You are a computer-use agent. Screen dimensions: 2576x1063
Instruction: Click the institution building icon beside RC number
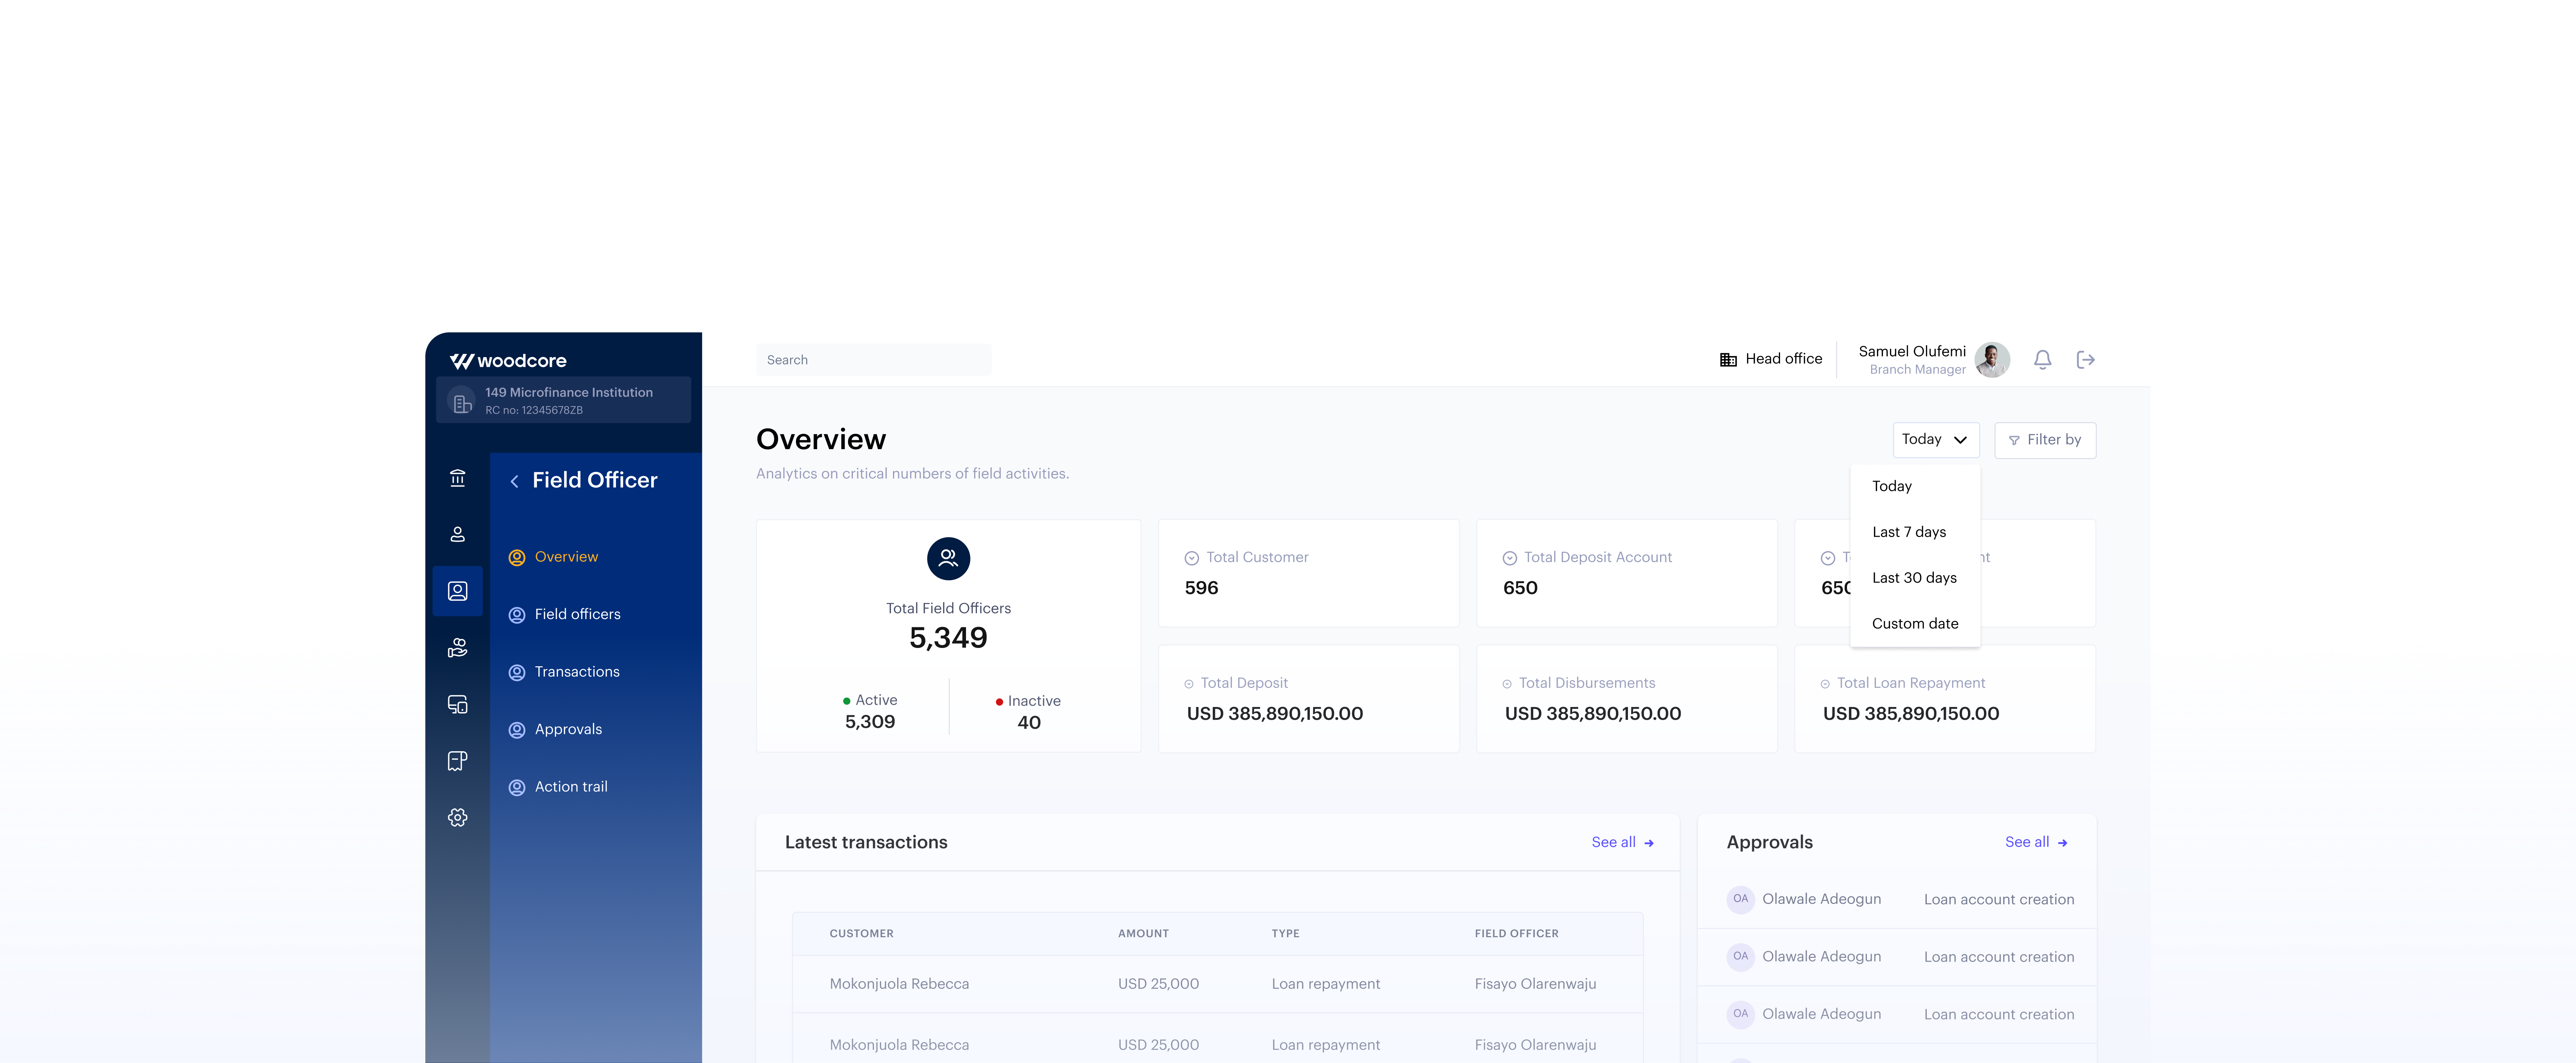(461, 402)
